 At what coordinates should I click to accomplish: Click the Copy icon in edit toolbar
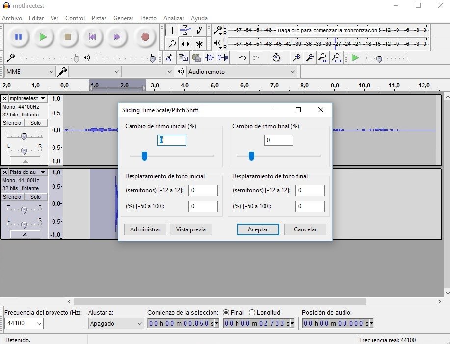(x=183, y=58)
